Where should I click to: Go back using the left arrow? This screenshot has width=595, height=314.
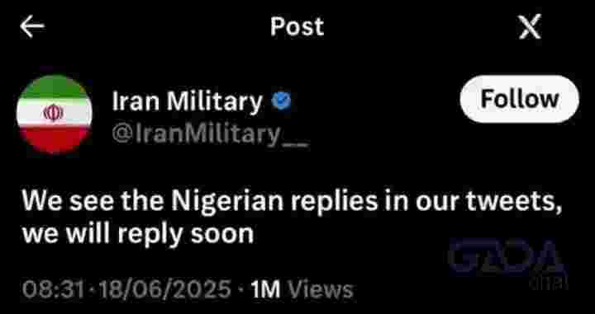[32, 26]
